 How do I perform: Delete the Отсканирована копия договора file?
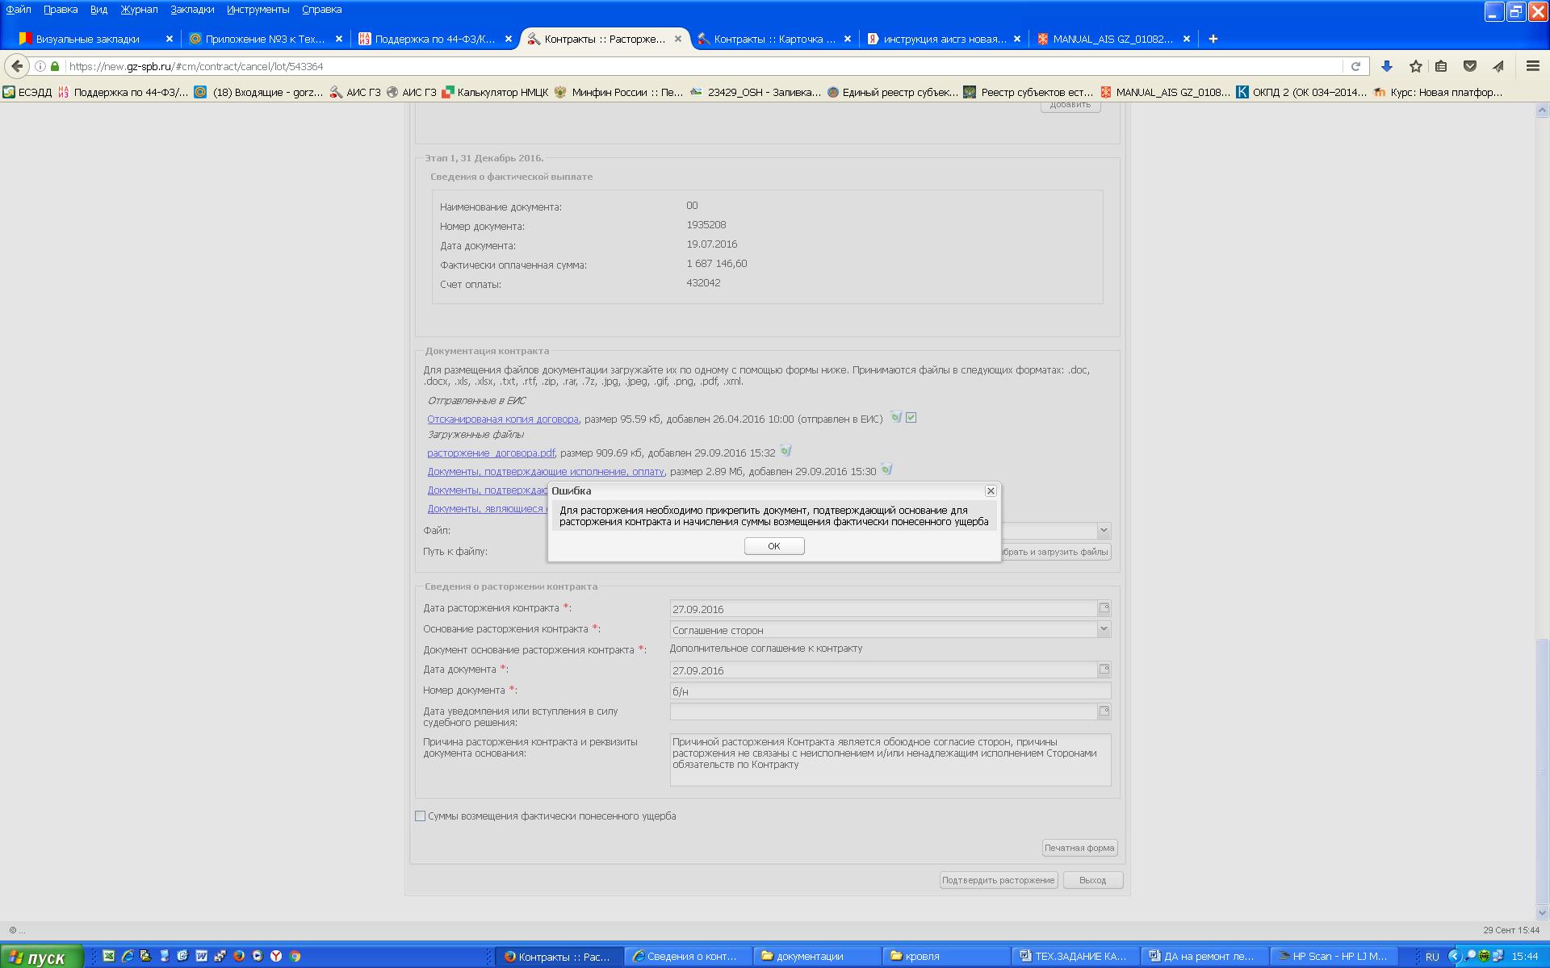(x=895, y=417)
